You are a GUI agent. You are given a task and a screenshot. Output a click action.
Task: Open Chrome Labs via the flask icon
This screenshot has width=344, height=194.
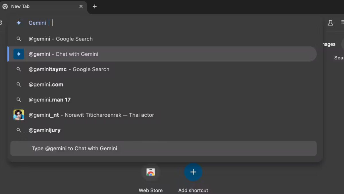click(x=330, y=22)
